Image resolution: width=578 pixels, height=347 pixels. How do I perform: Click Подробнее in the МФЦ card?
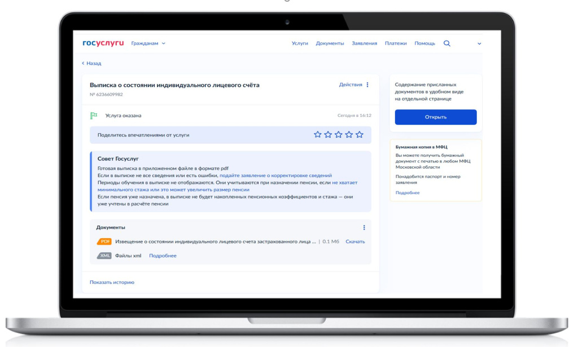point(408,193)
